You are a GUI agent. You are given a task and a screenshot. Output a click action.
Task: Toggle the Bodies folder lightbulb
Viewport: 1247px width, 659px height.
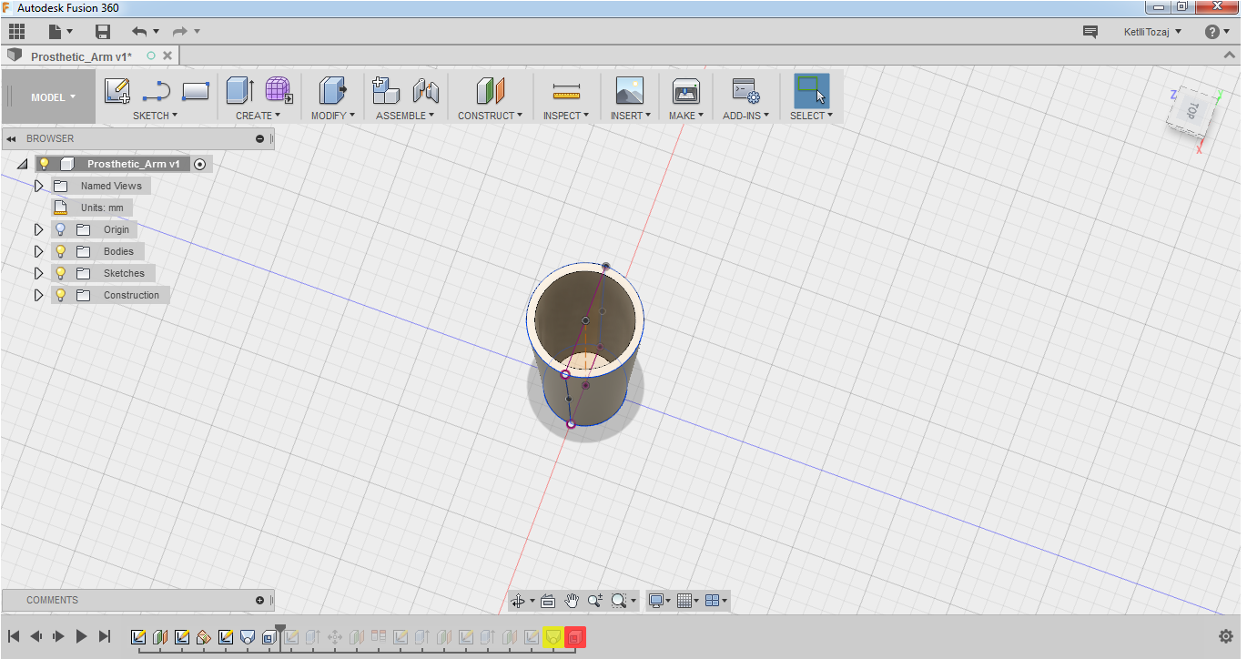pyautogui.click(x=61, y=251)
